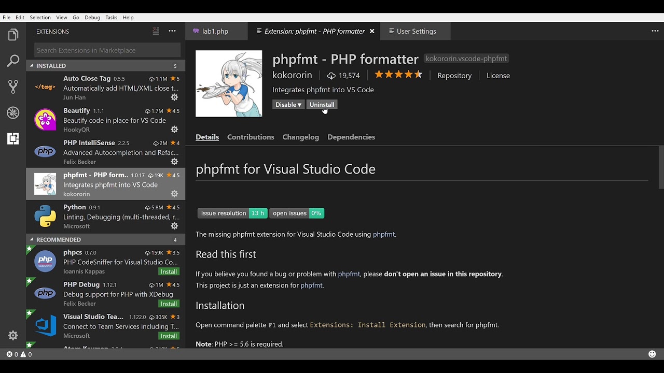
Task: Manage gear for Python extension
Action: pos(174,226)
